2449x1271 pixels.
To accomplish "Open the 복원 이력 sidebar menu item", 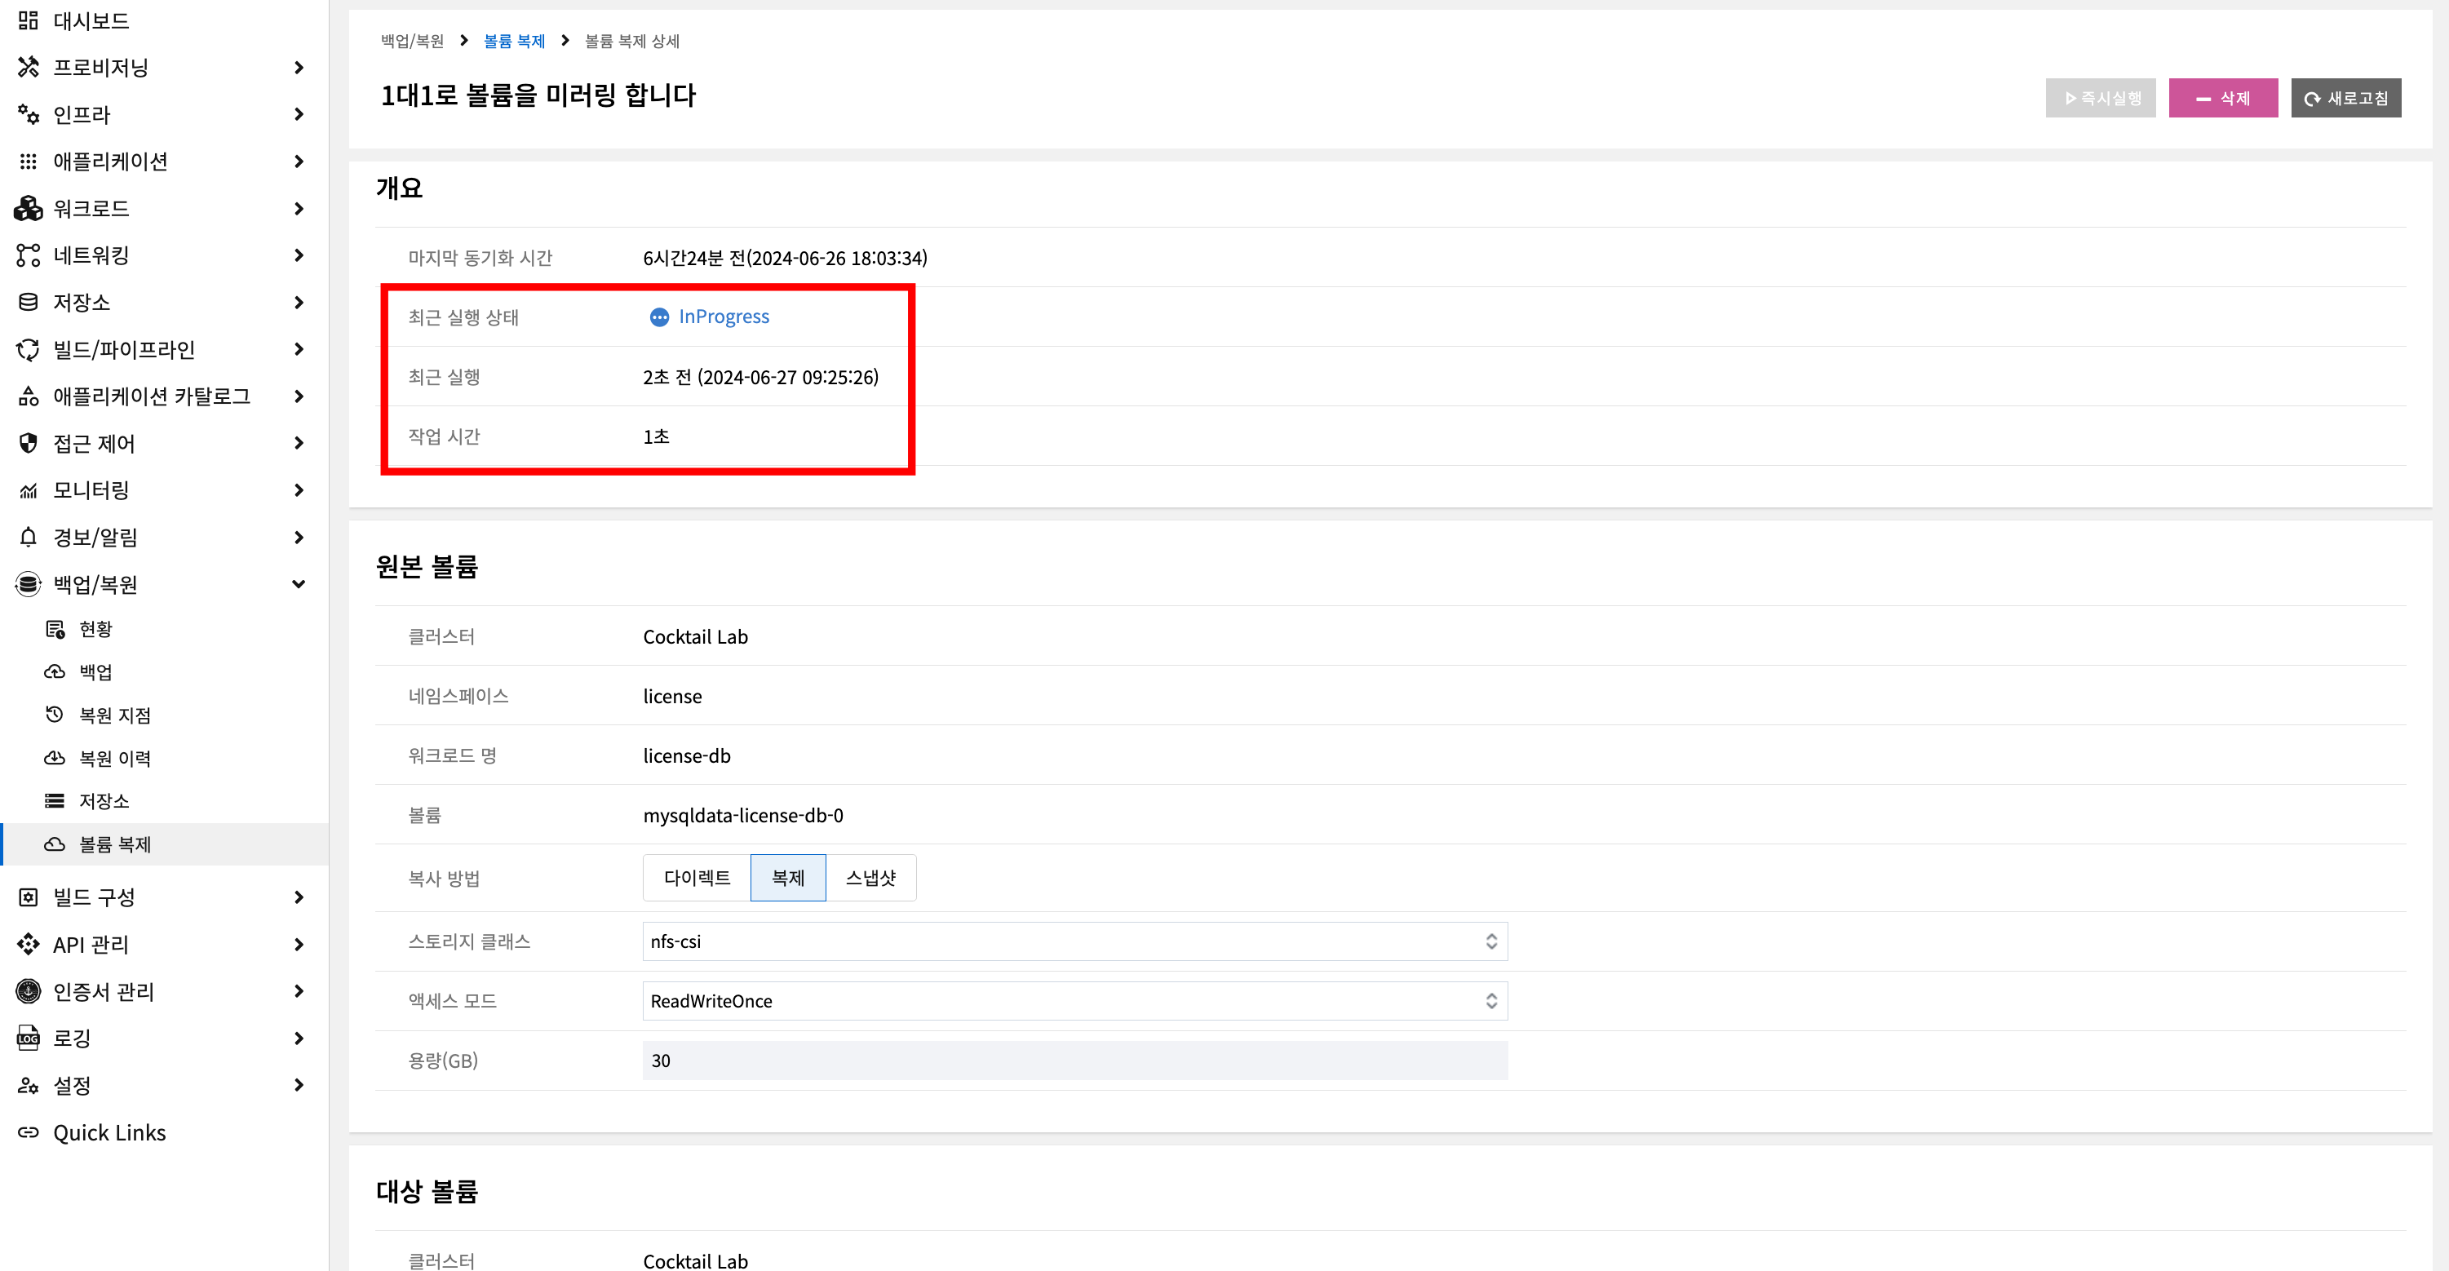I will point(115,758).
